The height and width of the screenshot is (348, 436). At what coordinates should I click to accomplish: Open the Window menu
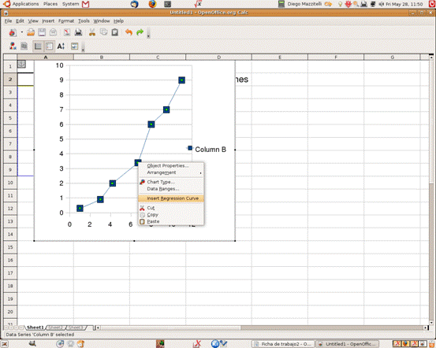[x=102, y=20]
